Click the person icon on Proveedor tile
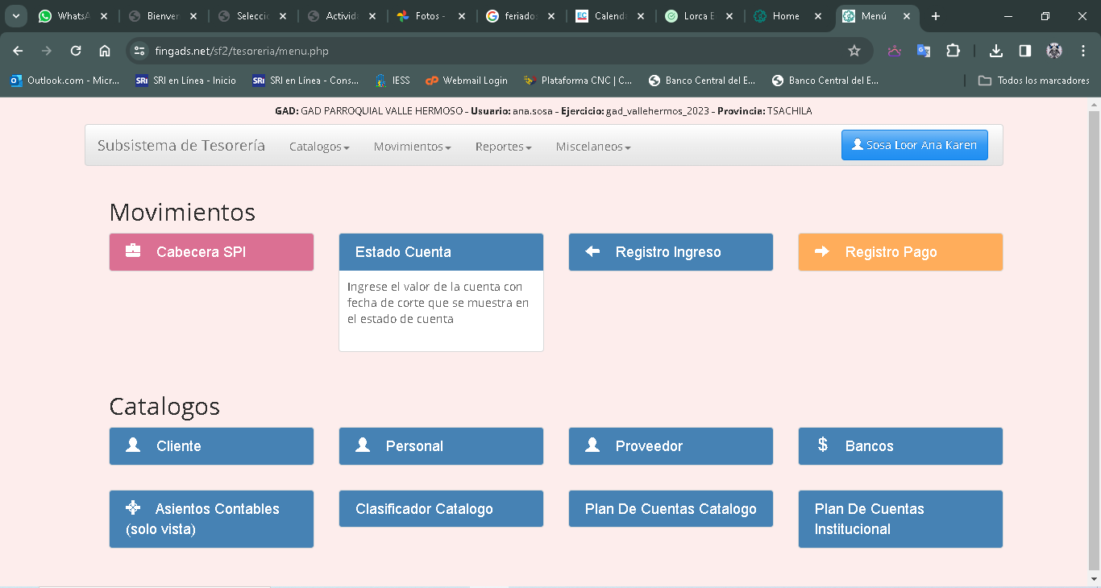1101x588 pixels. [592, 445]
